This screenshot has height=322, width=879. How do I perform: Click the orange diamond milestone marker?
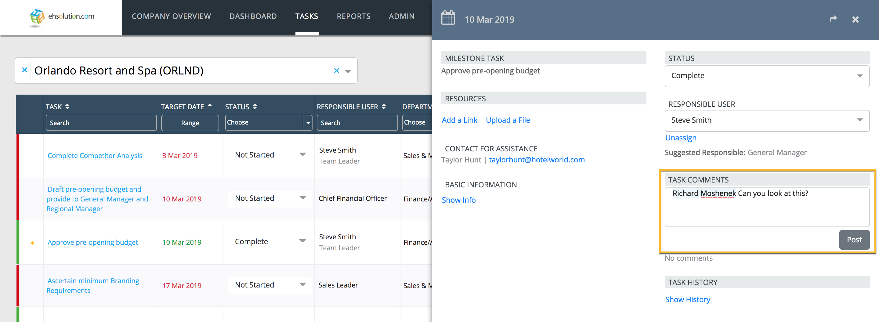click(x=32, y=243)
